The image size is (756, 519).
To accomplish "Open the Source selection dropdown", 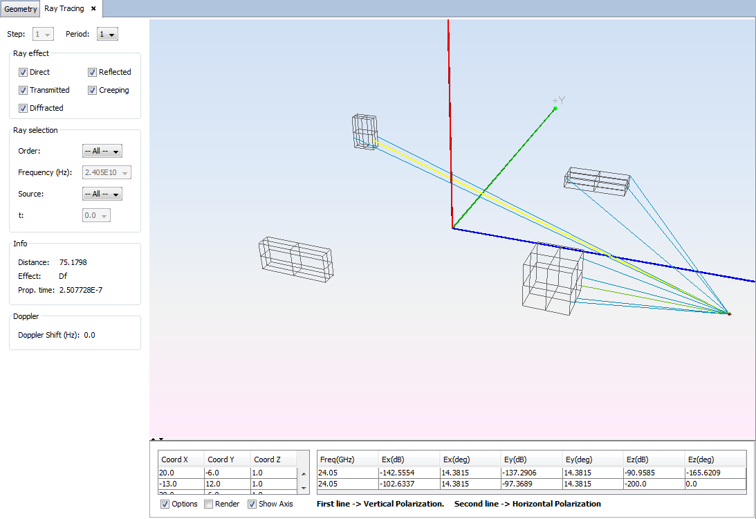I will click(102, 194).
